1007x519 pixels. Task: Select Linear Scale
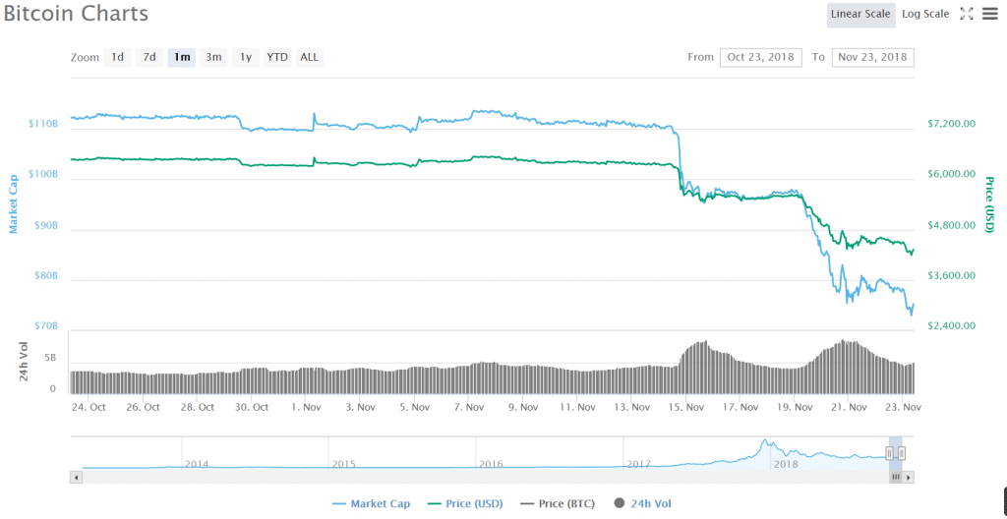tap(860, 14)
